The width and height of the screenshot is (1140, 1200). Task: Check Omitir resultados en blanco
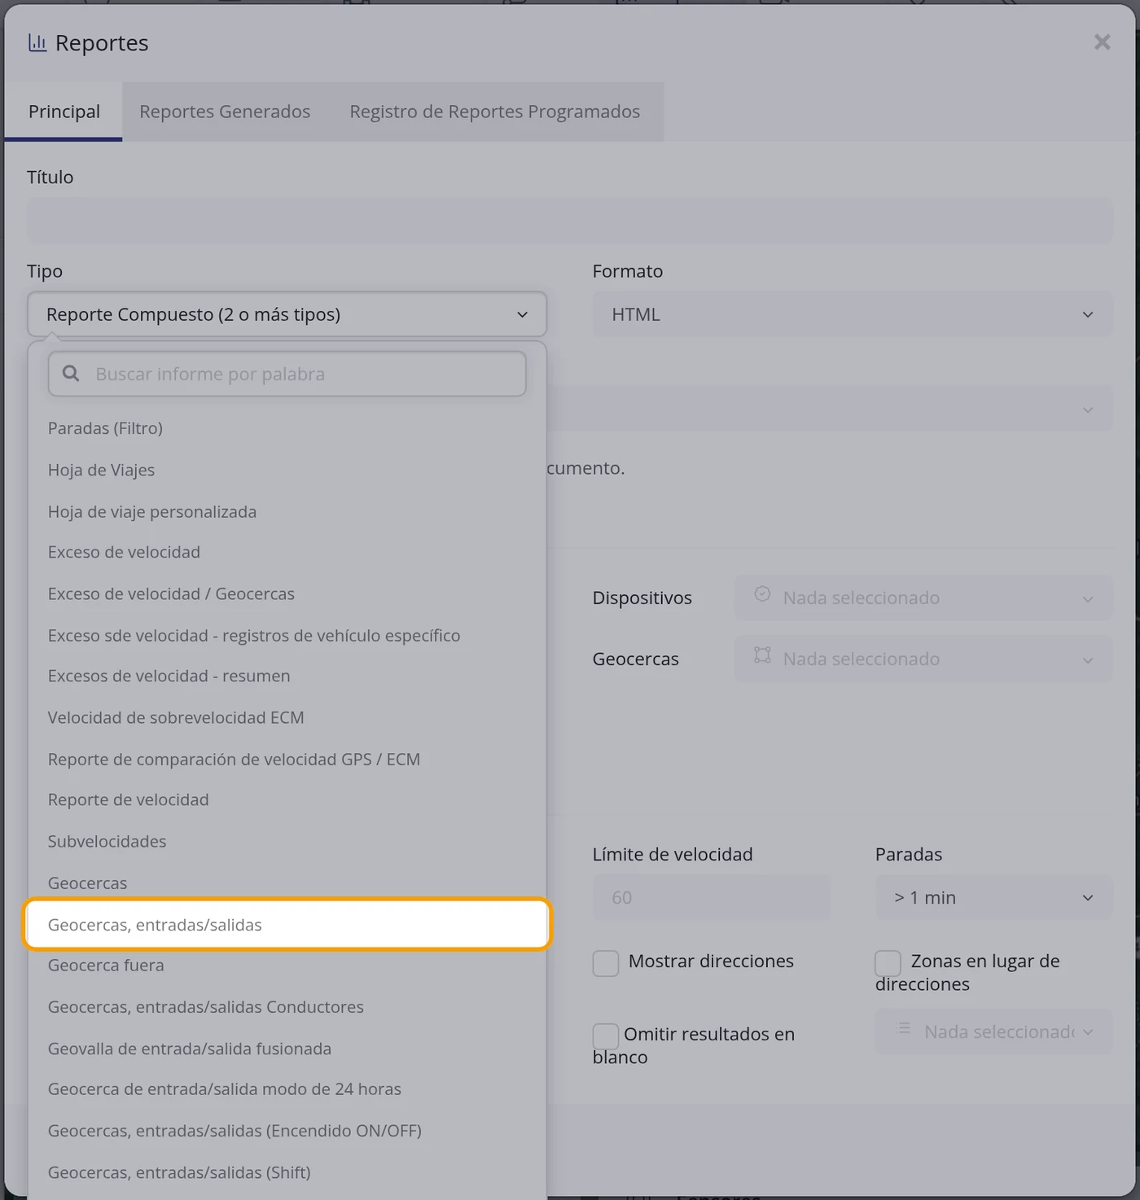coord(606,1036)
